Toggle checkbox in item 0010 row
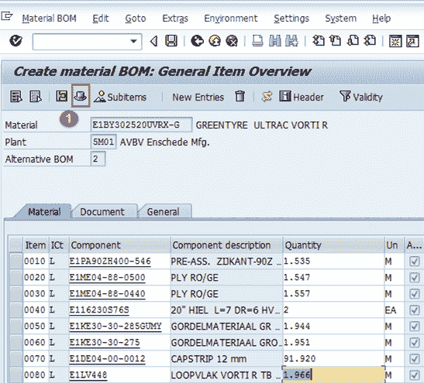Screen dimensions: 424x383 [x=414, y=262]
